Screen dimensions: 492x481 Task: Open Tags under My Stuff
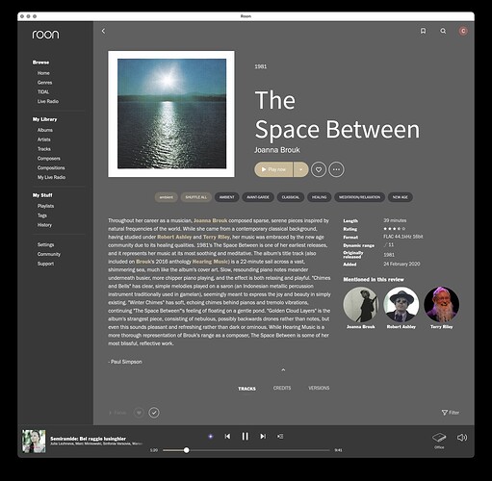(x=42, y=215)
